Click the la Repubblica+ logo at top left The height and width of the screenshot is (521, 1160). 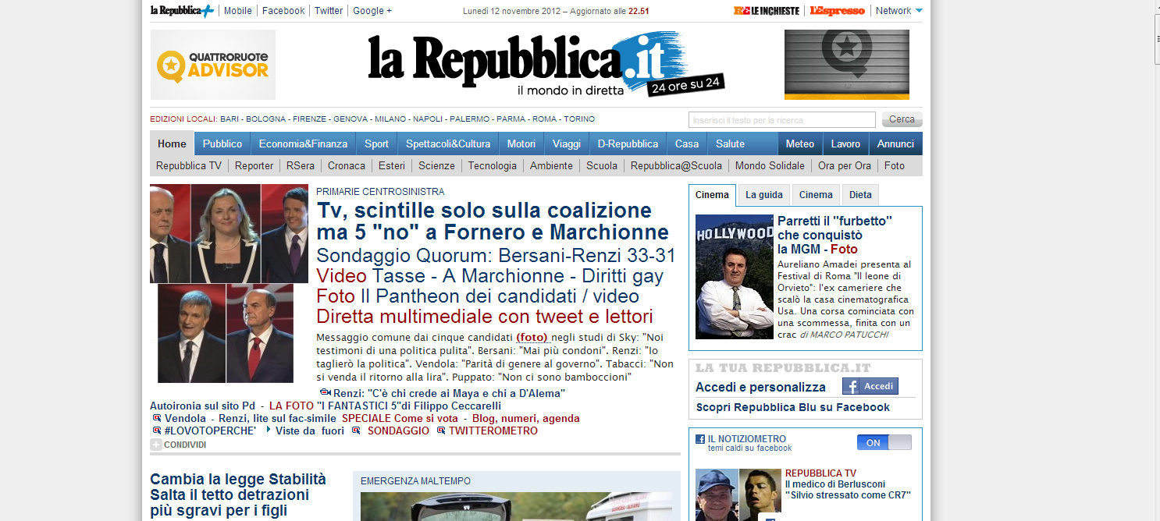pyautogui.click(x=182, y=10)
